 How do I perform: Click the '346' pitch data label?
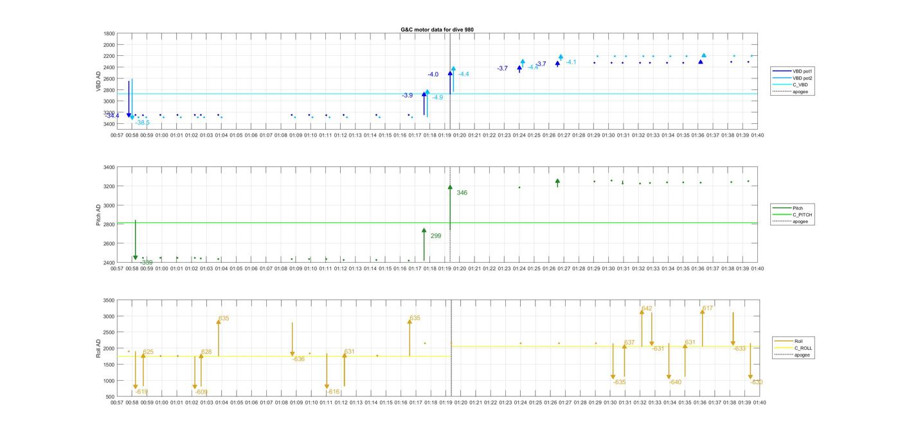click(x=462, y=193)
